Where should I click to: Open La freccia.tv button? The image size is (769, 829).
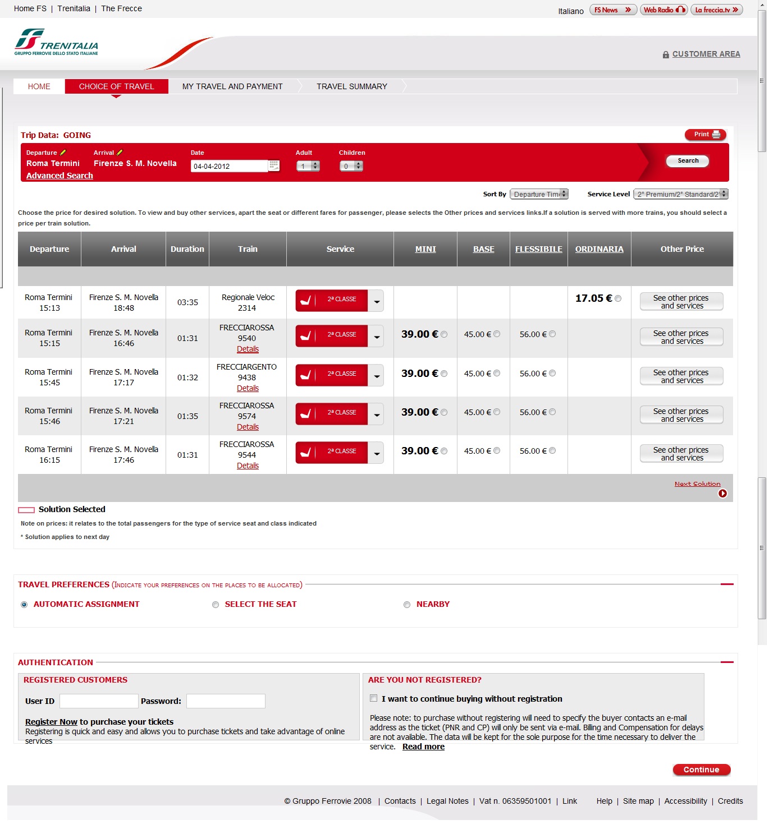click(717, 10)
